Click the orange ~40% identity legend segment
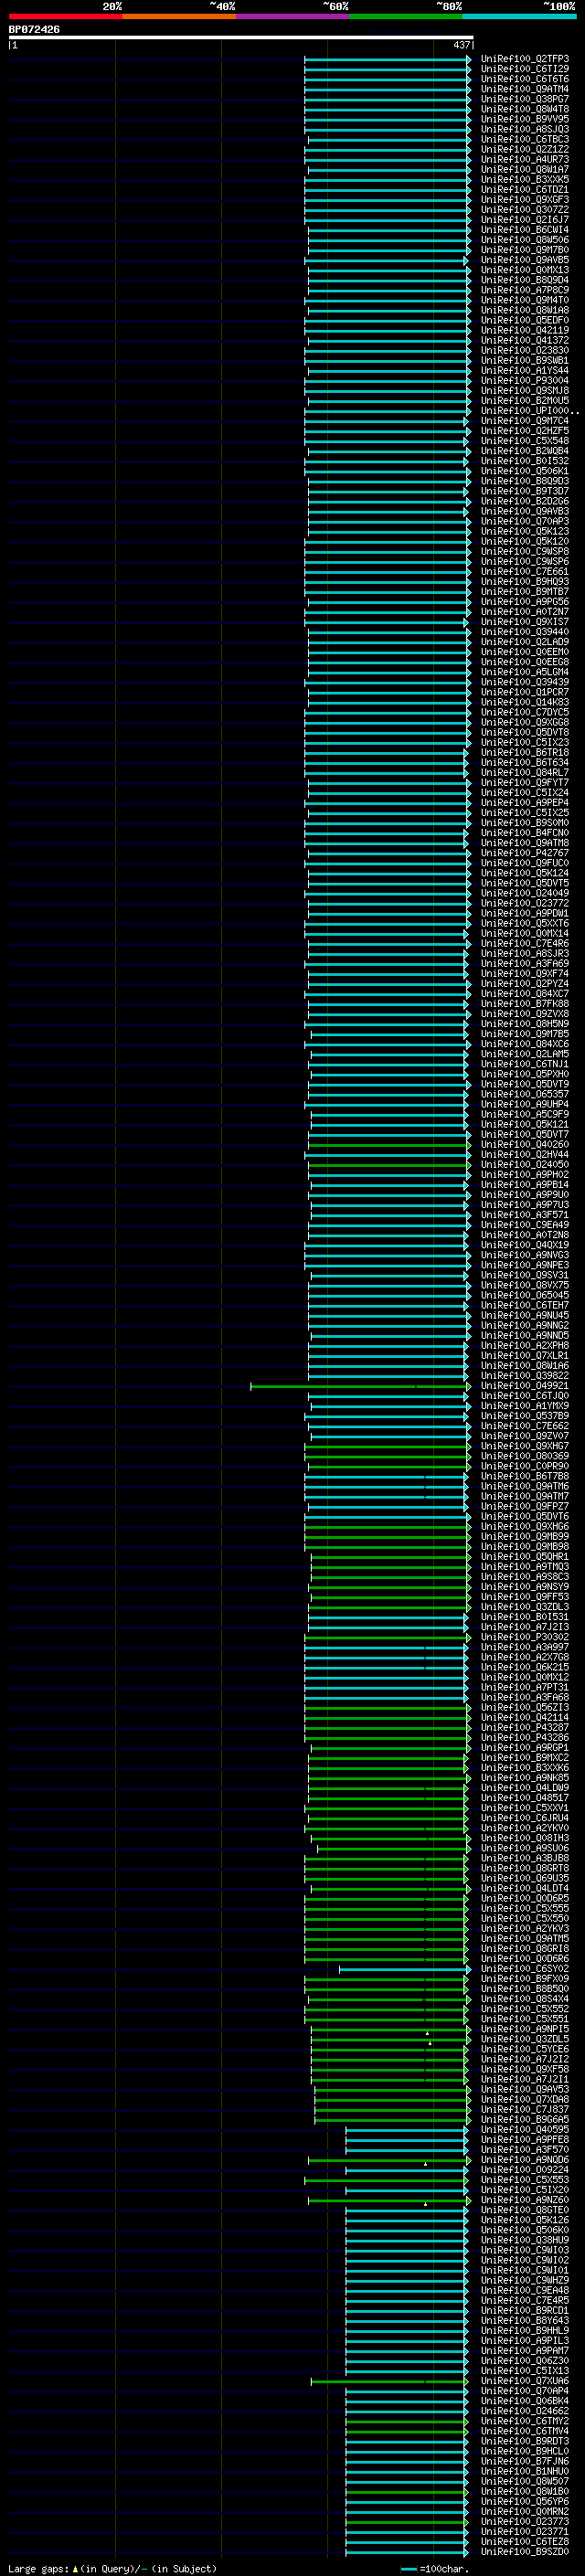This screenshot has height=2576, width=585. pyautogui.click(x=179, y=16)
